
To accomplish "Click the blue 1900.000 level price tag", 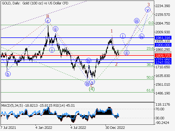I will (x=163, y=45).
